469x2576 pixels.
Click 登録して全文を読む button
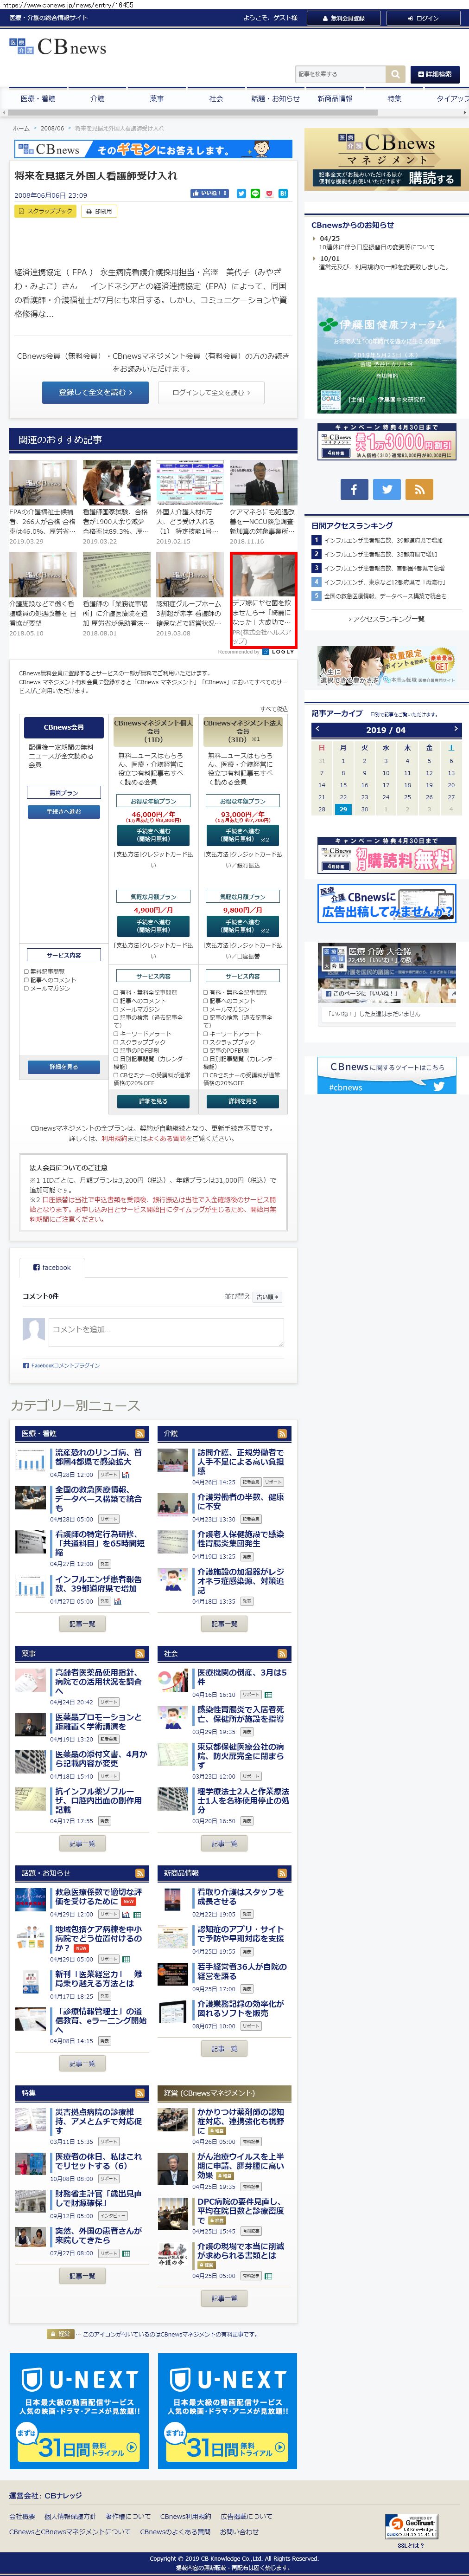click(95, 392)
